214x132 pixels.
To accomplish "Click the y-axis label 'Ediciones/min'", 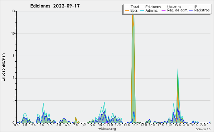I will pos(3,67).
